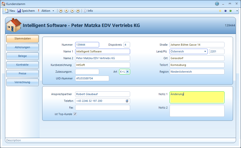The image size is (241, 148).
Task: Click the yellow Notiz 1 text area
Action: [197, 97]
